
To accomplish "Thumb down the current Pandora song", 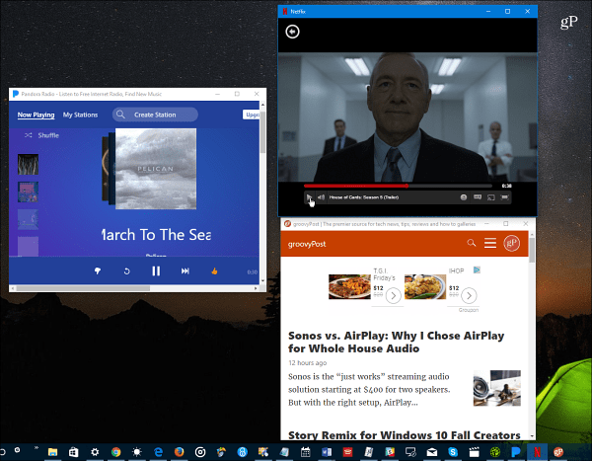I will click(98, 270).
